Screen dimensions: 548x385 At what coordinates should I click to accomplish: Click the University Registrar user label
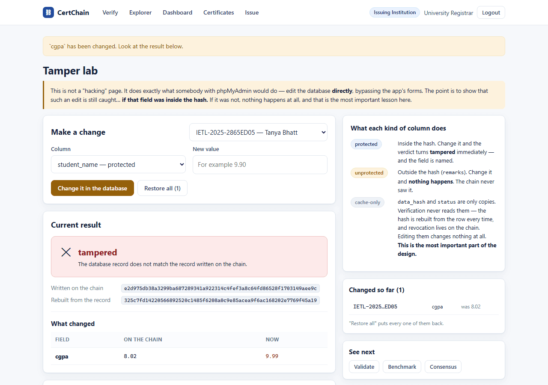click(449, 13)
